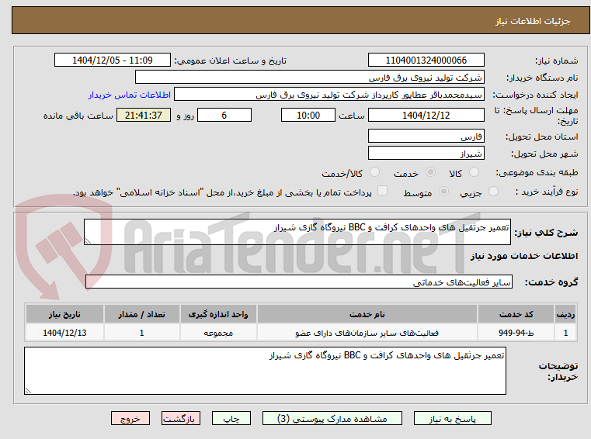Click the شماره نیاز field 1104001324000066

pyautogui.click(x=426, y=60)
